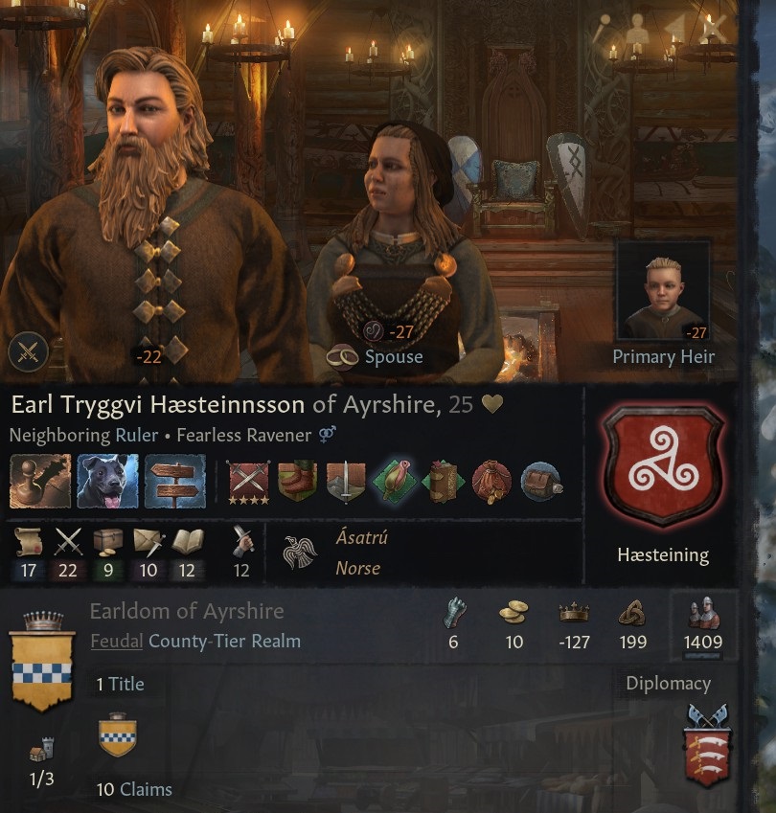Click the signpost trait icon
Screen dimensions: 776x813
(x=174, y=481)
